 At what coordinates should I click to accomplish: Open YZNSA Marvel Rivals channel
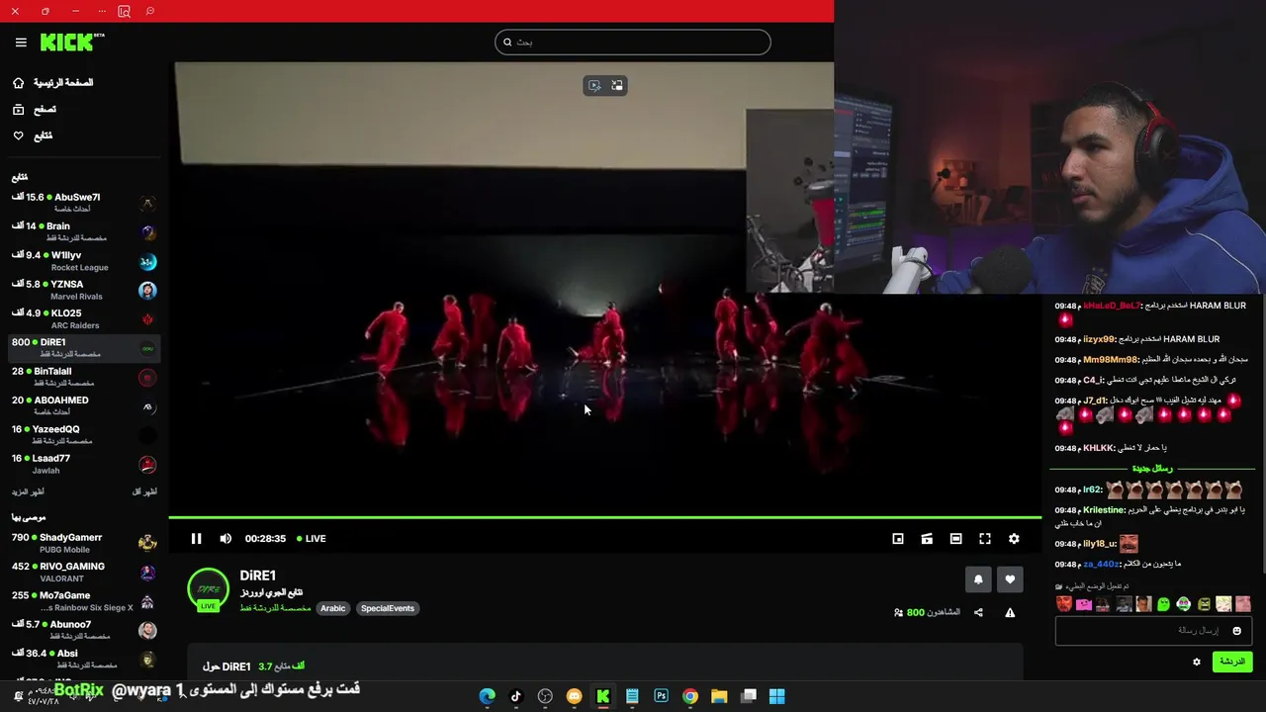(x=84, y=290)
